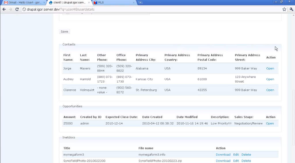
Task: Select the Opportunities fieldset legend
Action: (x=72, y=106)
